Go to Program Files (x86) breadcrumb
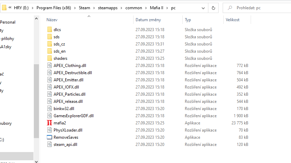 [54, 8]
